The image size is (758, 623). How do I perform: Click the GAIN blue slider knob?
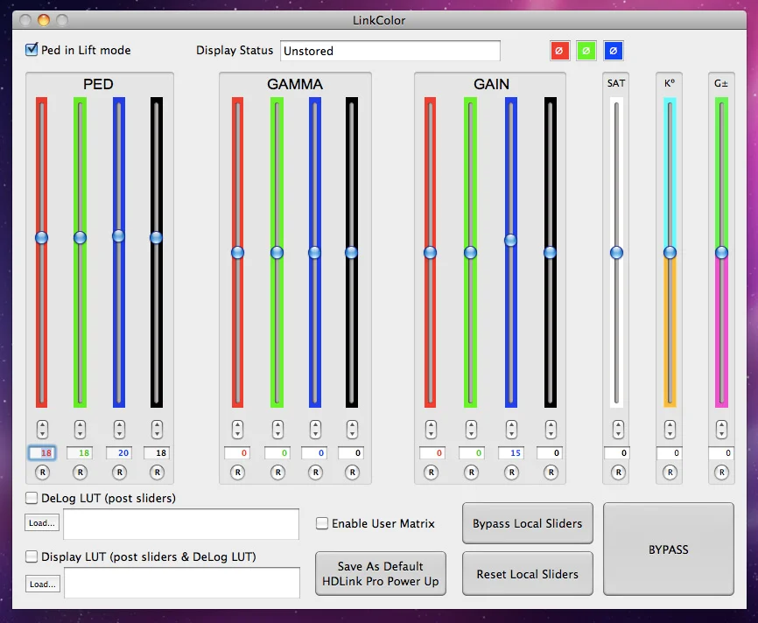[x=510, y=241]
